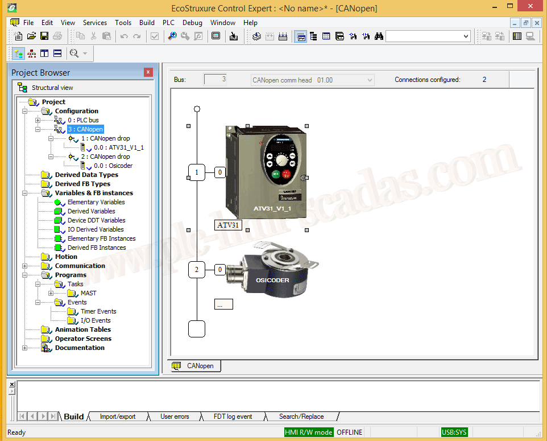The width and height of the screenshot is (547, 441).
Task: Click the structural view toolbar icon
Action: point(18,53)
